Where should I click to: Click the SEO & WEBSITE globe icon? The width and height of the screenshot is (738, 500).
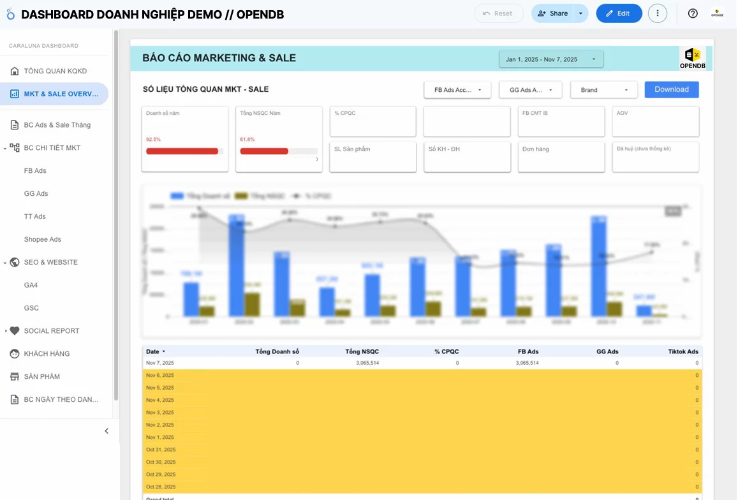14,262
